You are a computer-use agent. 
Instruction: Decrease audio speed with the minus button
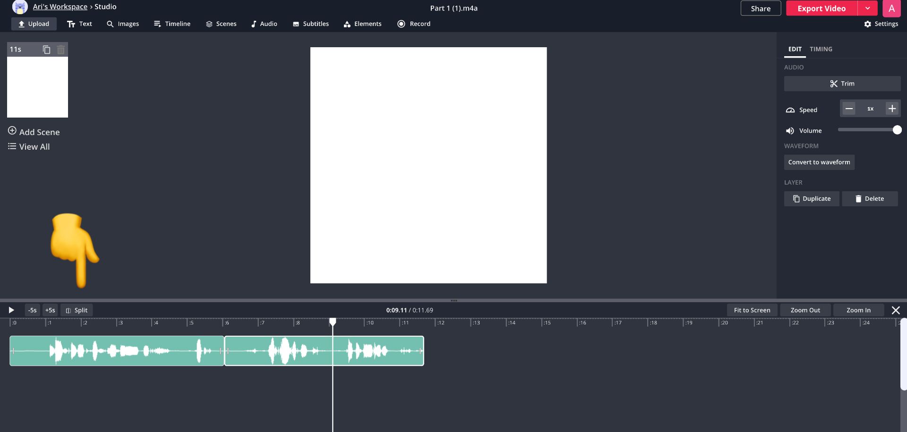(849, 109)
